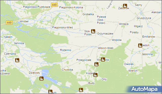Select the Wróbel village label
Viewport: 162px width, 94px height.
point(24,21)
